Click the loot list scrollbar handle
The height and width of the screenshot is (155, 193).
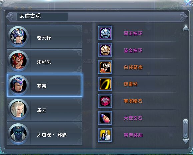(x=185, y=128)
